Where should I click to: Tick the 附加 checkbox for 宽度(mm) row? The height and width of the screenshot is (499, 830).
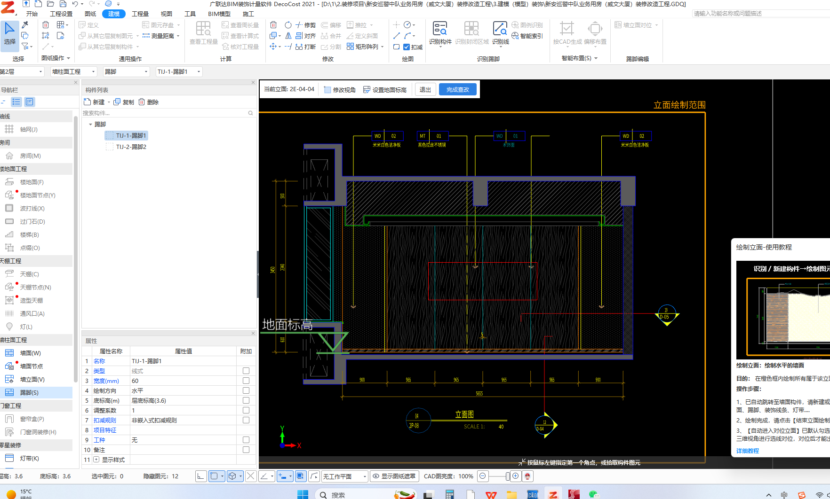tap(246, 381)
